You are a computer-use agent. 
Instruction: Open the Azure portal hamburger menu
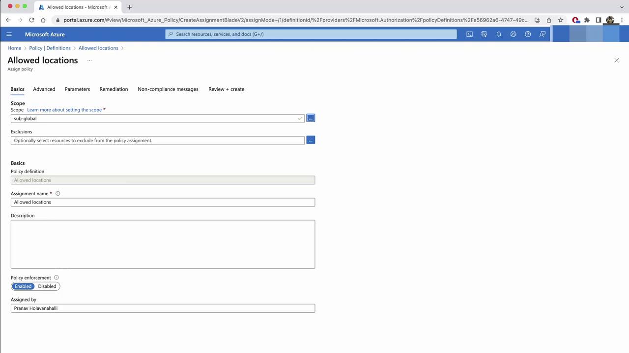pos(9,34)
